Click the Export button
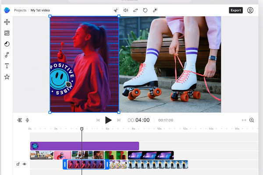Screen dimensions: 263x175 (235, 10)
